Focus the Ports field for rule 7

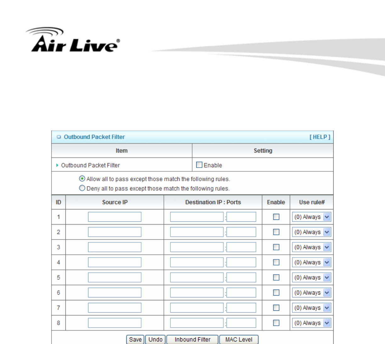pos(241,308)
